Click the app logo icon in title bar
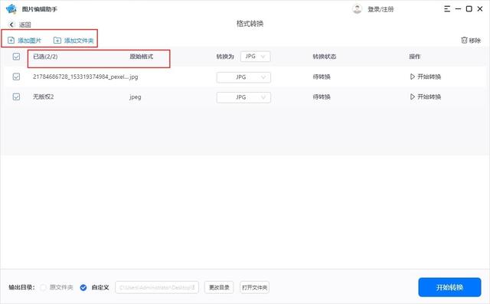The height and width of the screenshot is (304, 490). (11, 9)
